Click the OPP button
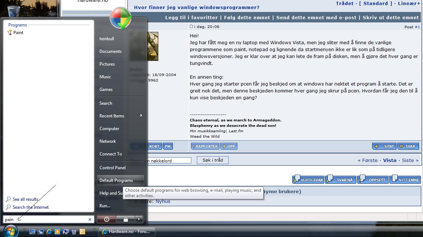 229,146
